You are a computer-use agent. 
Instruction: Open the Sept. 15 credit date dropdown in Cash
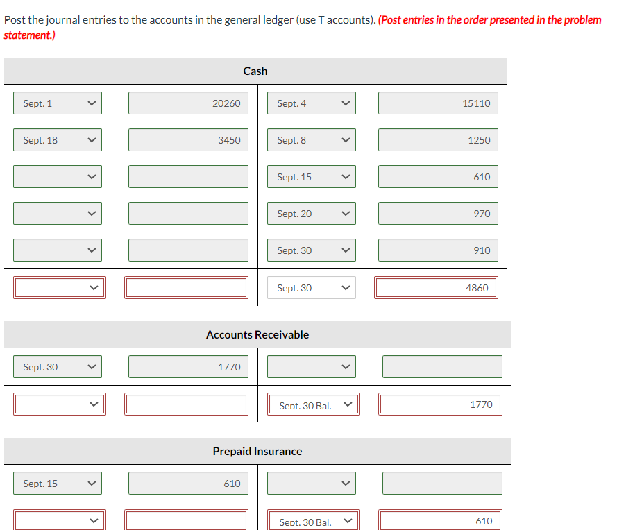312,177
